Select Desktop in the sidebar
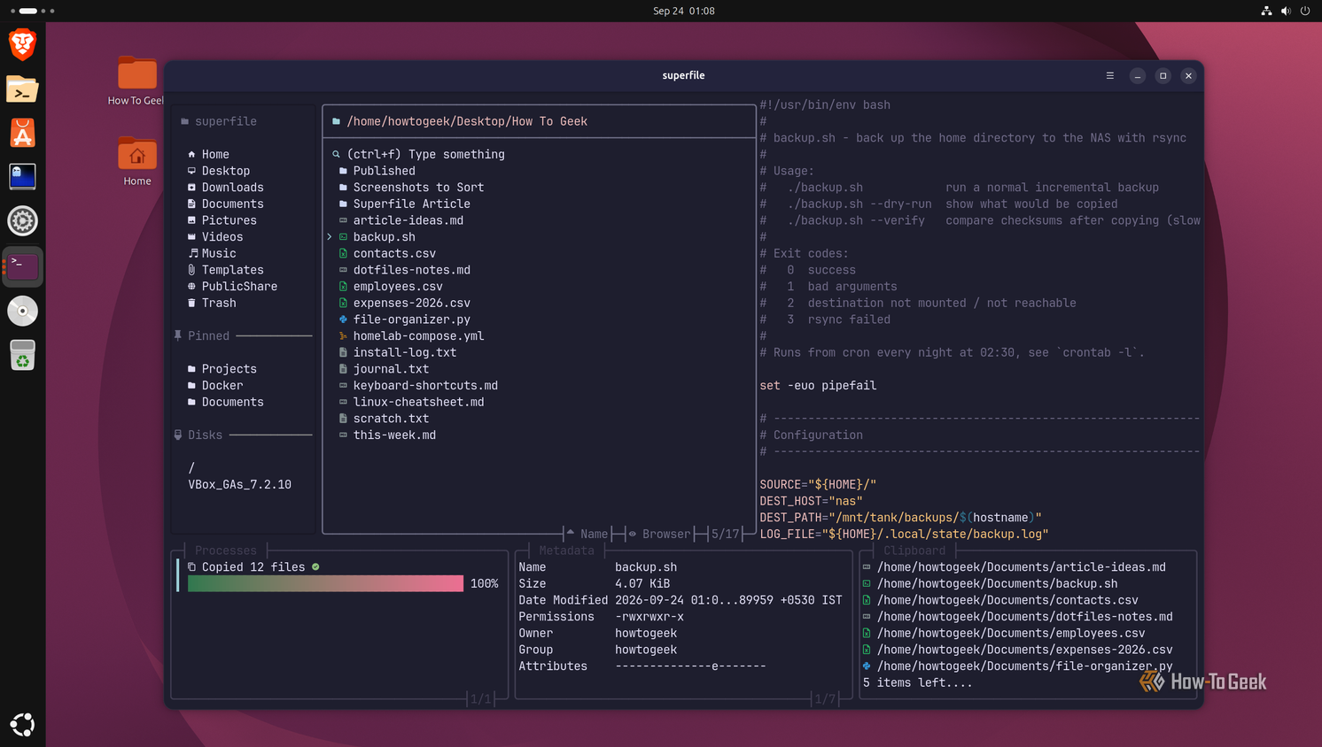Image resolution: width=1322 pixels, height=747 pixels. click(x=225, y=171)
